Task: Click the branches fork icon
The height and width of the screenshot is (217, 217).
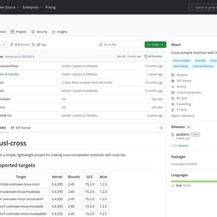Action: click(x=12, y=44)
